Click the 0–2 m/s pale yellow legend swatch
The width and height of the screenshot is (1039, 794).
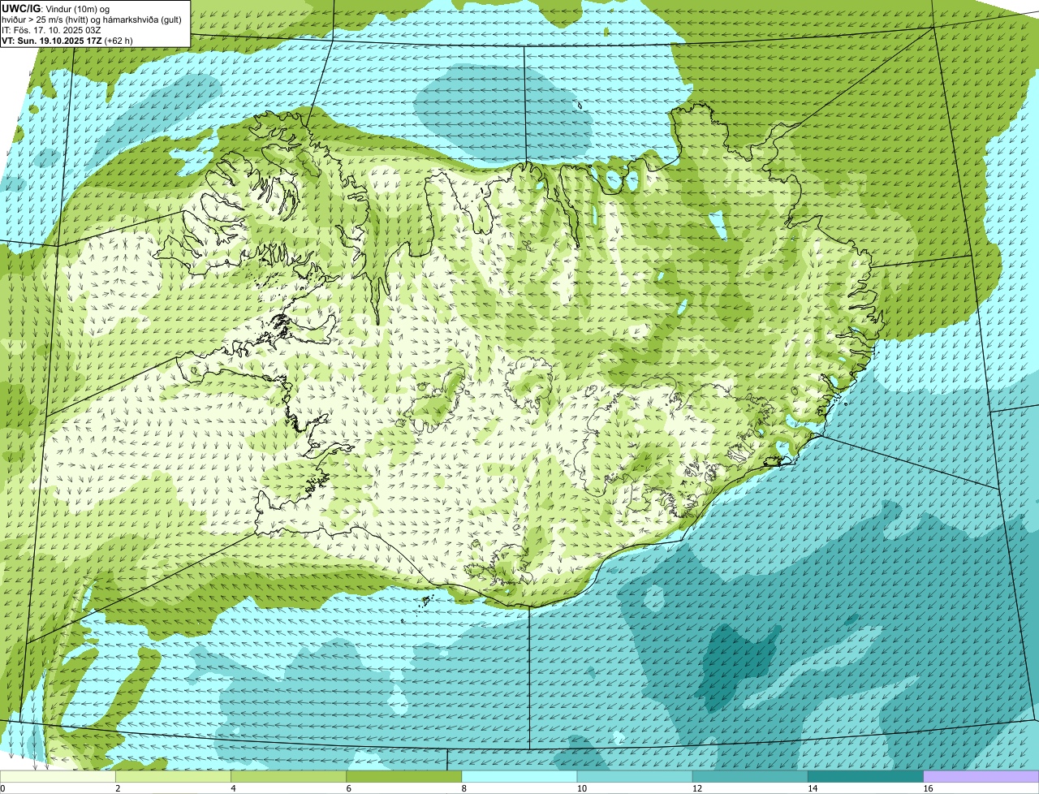click(x=58, y=777)
